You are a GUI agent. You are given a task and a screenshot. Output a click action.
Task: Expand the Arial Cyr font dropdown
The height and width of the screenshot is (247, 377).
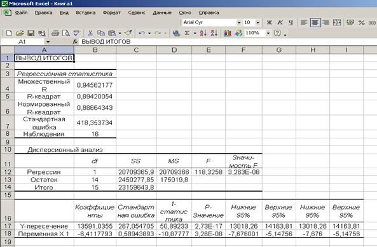[239, 23]
